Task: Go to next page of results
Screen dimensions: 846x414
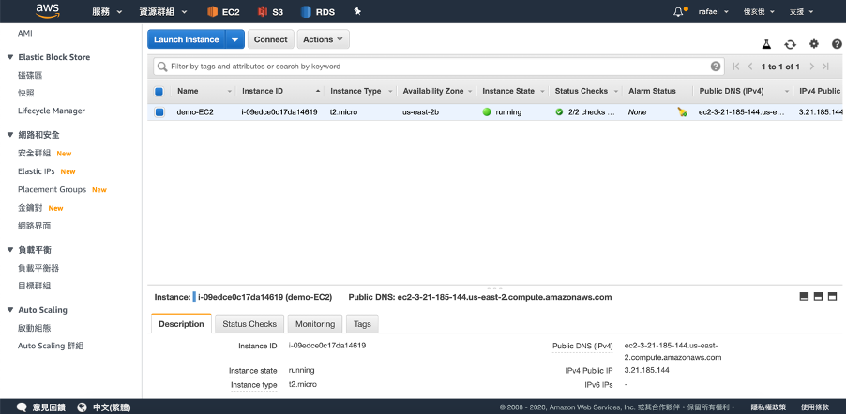Action: coord(811,67)
